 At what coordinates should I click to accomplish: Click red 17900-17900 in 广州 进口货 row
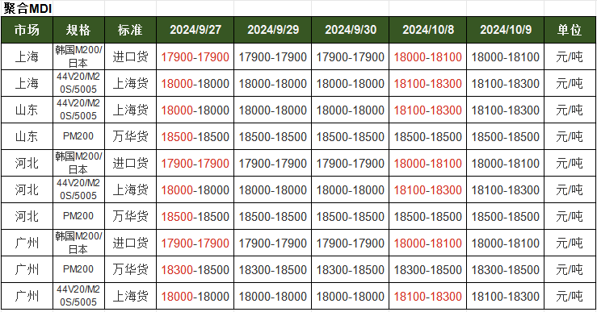click(x=195, y=243)
